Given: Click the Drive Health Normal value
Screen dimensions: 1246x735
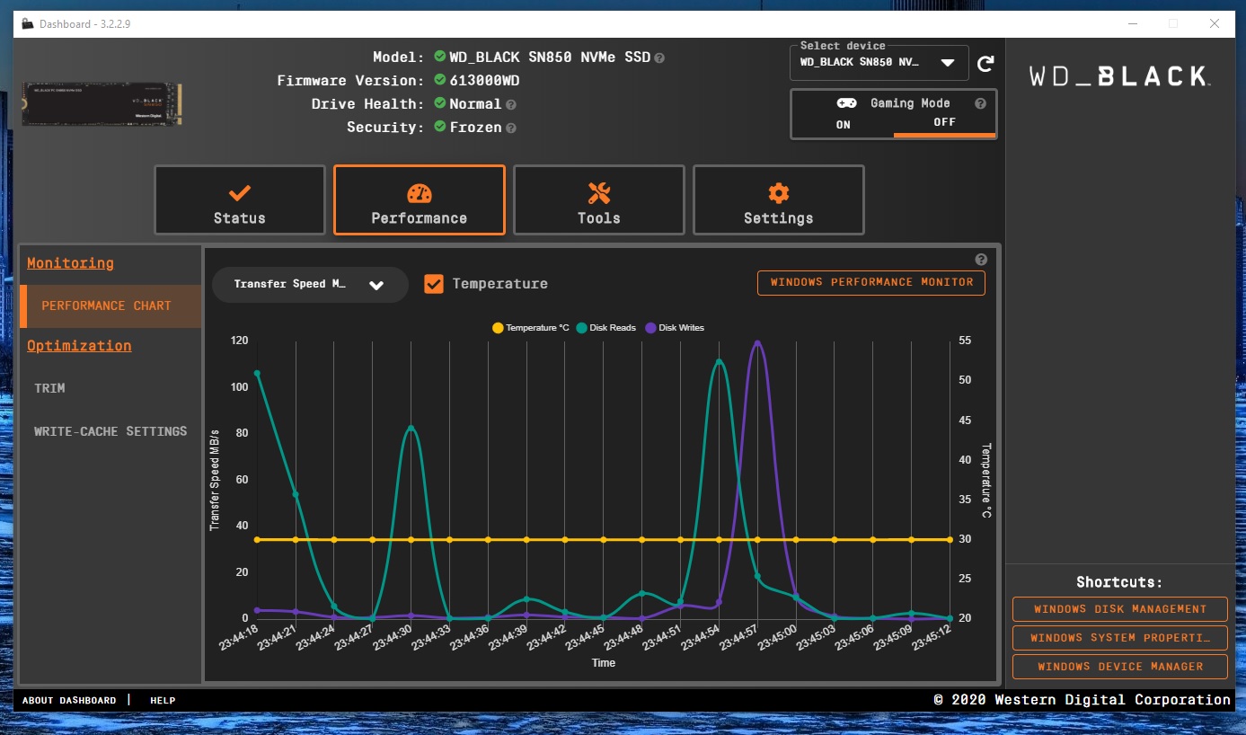Looking at the screenshot, I should 475,104.
